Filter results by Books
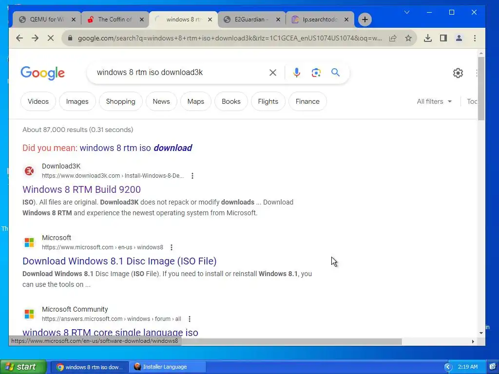Viewport: 499px width, 374px height. click(231, 101)
